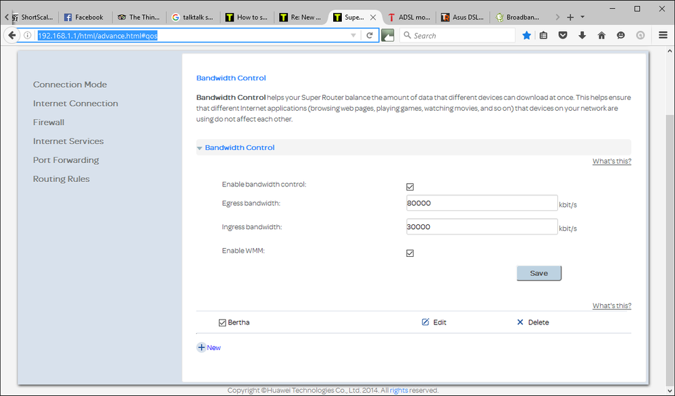Click the Egress bandwidth input field
The image size is (675, 396).
[481, 203]
